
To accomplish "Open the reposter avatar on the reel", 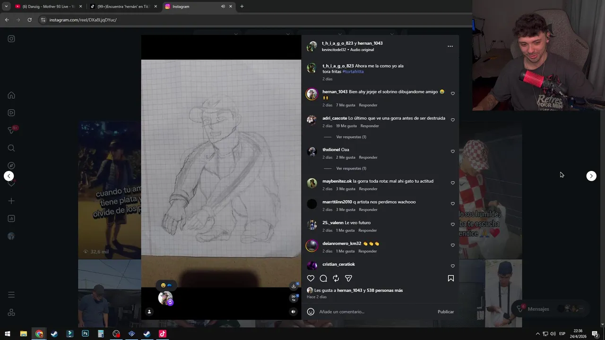I will [165, 298].
